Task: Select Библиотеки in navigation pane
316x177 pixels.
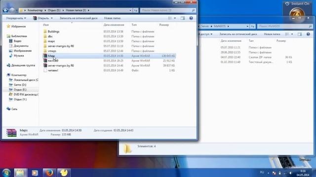Action: pos(17,36)
